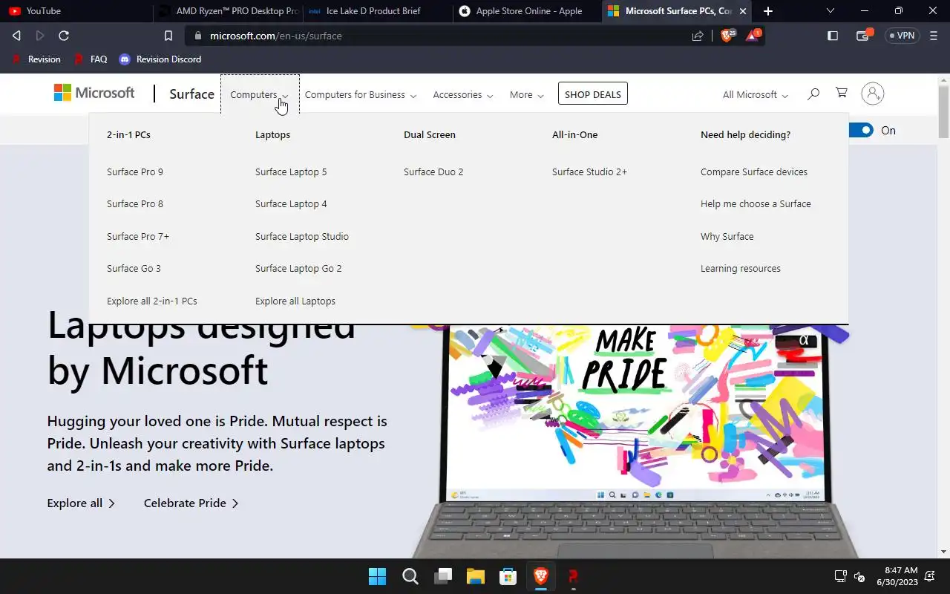
Task: Open Learning resources link
Action: pyautogui.click(x=741, y=268)
